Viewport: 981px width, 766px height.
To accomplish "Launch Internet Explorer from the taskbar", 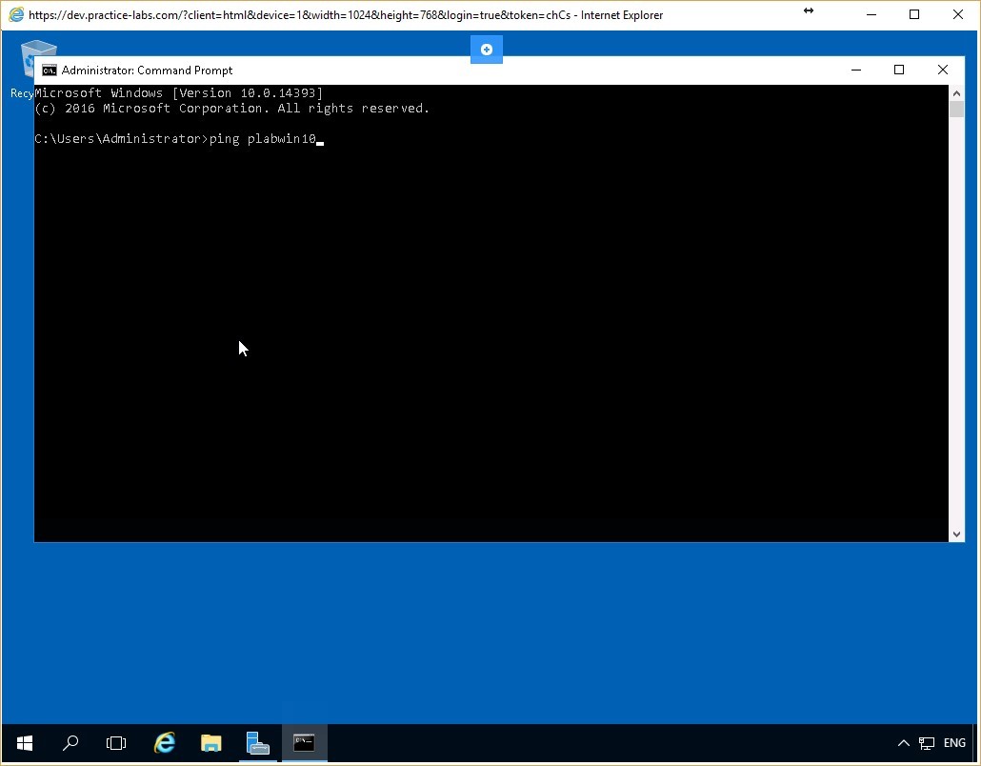I will point(164,743).
